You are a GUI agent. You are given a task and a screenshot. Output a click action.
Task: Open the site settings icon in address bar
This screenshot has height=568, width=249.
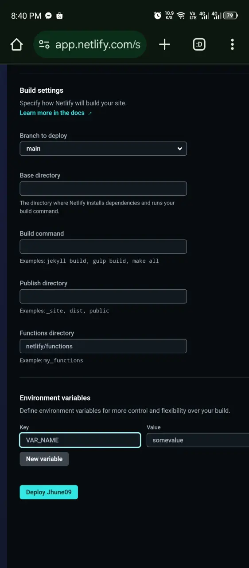pos(44,44)
